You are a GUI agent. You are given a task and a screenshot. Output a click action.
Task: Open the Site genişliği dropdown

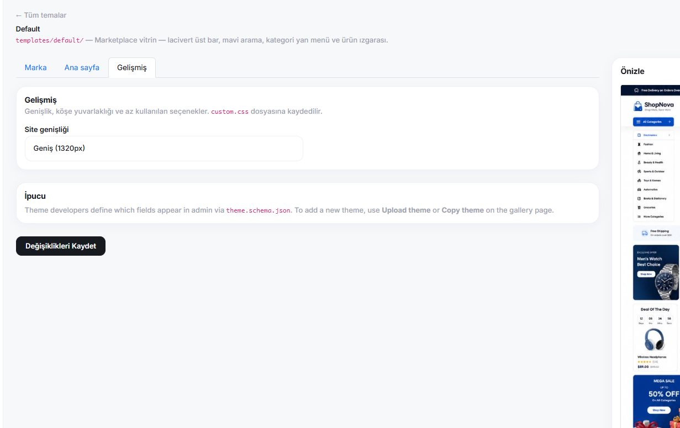coord(164,149)
